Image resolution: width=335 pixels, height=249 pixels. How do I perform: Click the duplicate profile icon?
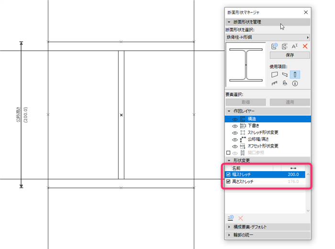click(x=284, y=46)
